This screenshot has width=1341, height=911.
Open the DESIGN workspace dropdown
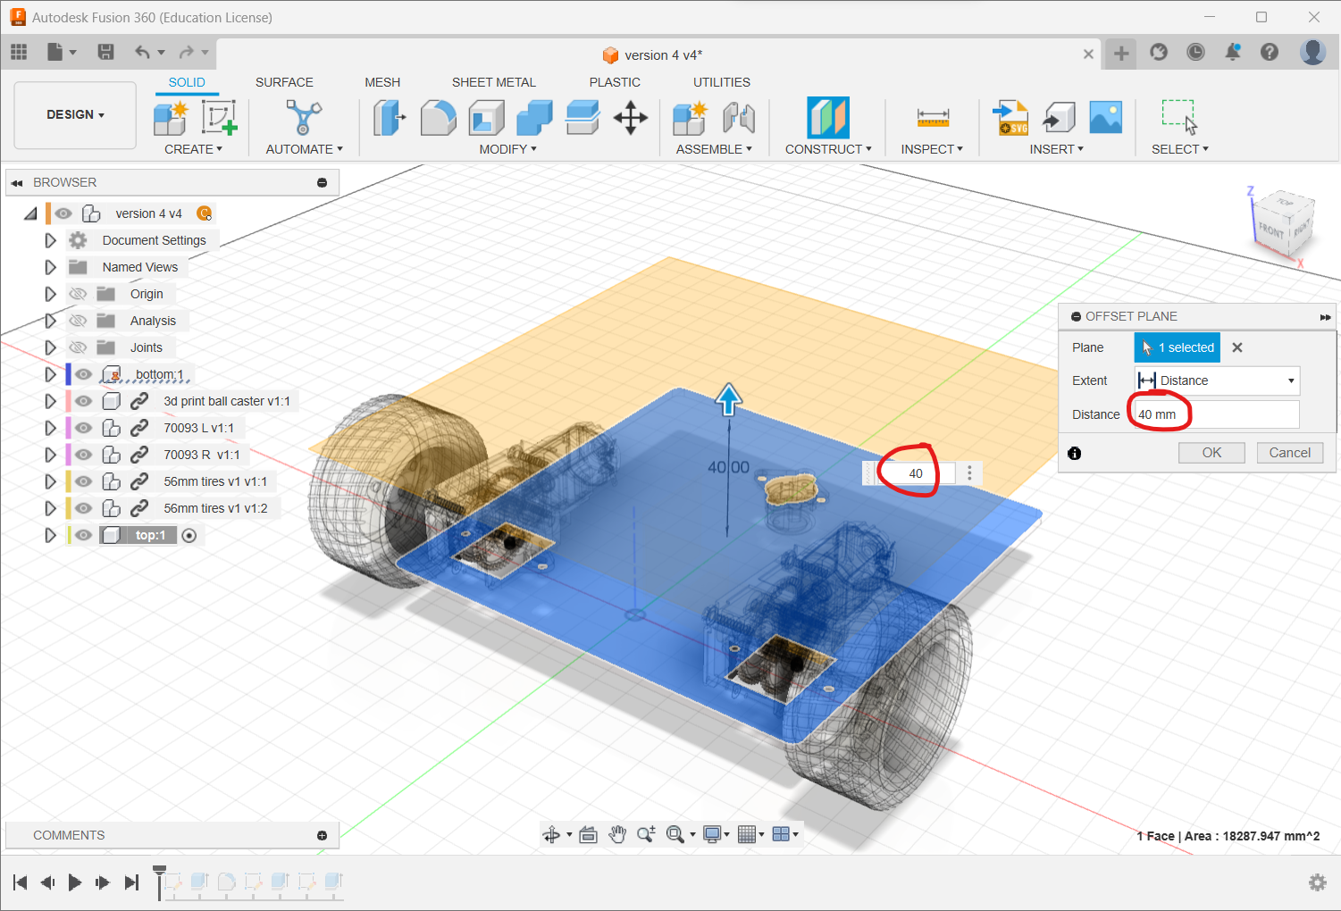(75, 114)
